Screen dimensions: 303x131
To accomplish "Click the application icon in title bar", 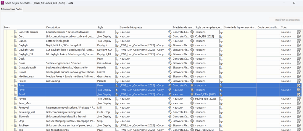I will (x=3, y=3).
